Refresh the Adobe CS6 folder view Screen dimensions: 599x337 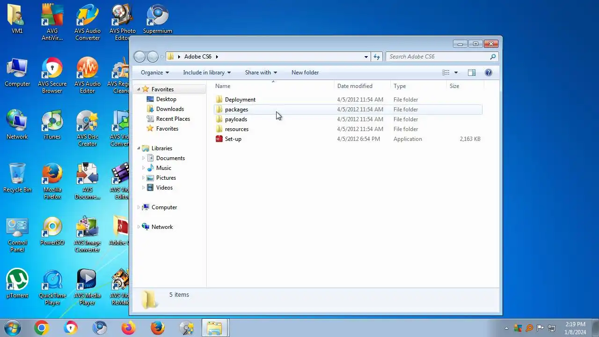pyautogui.click(x=377, y=57)
